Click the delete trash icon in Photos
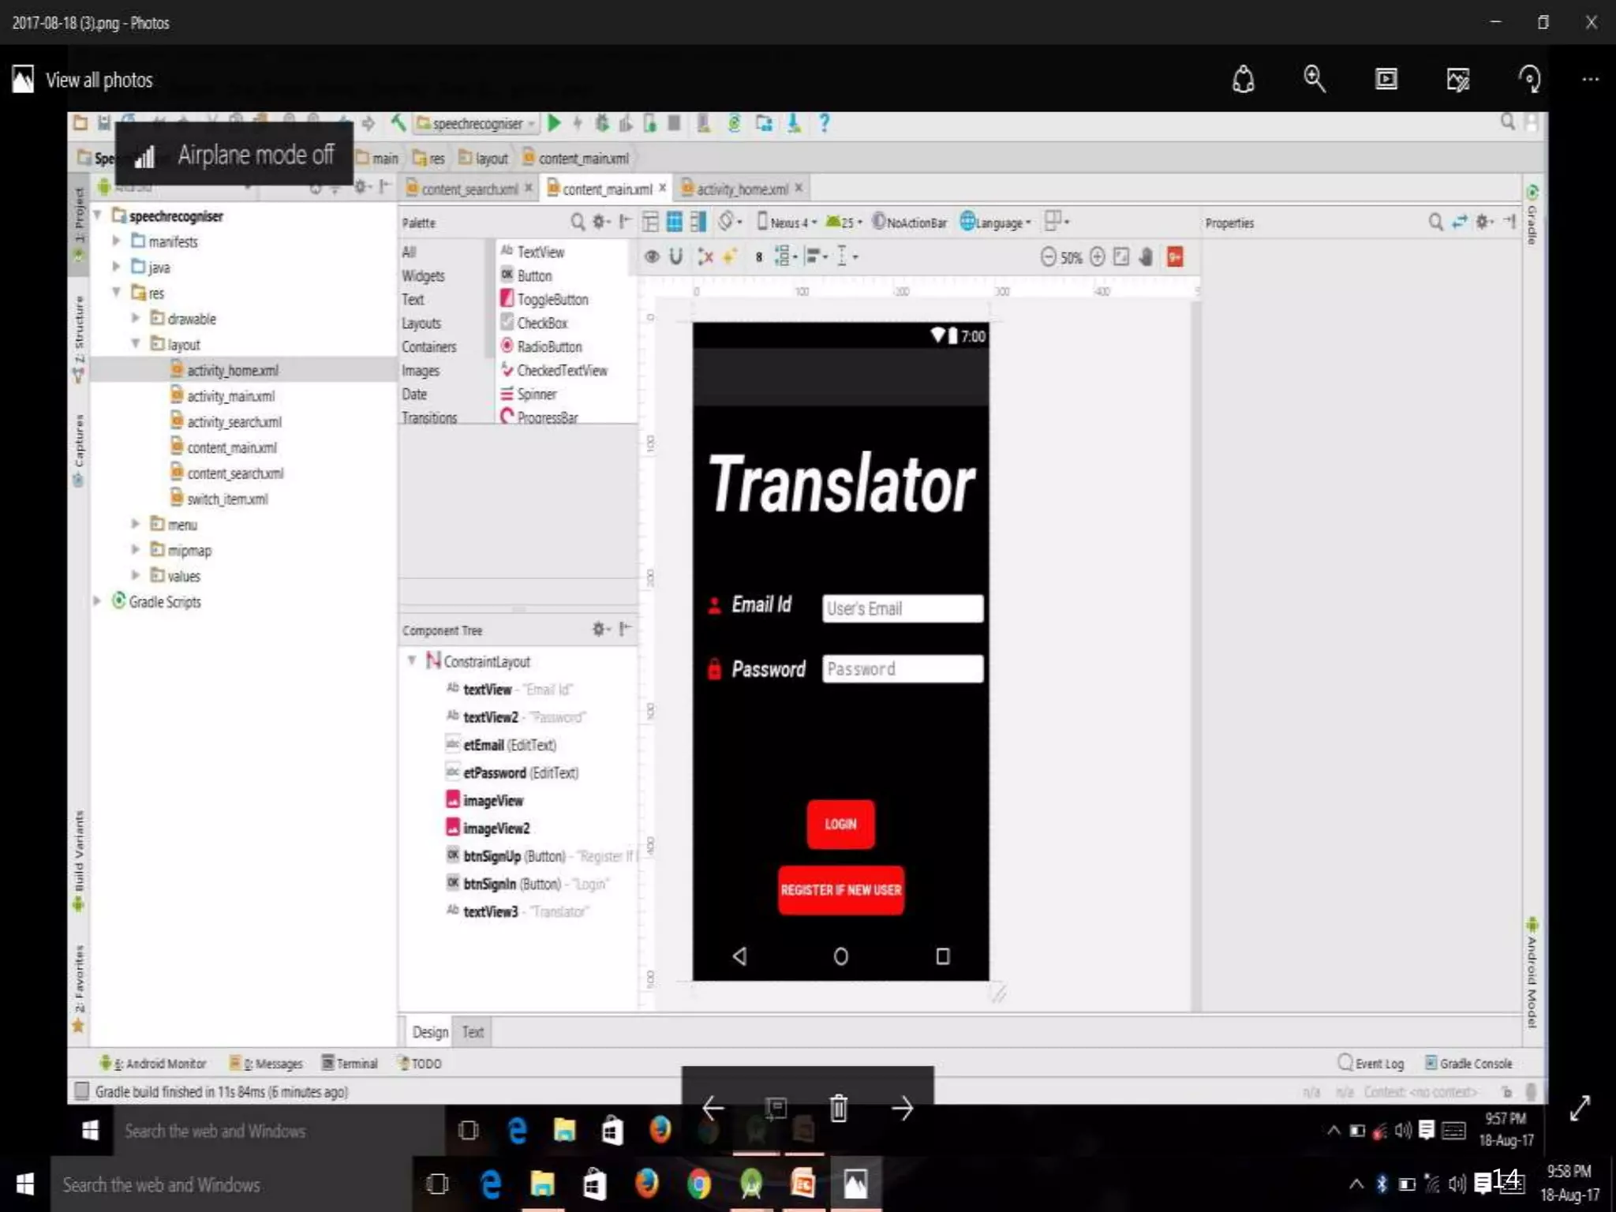 839,1109
